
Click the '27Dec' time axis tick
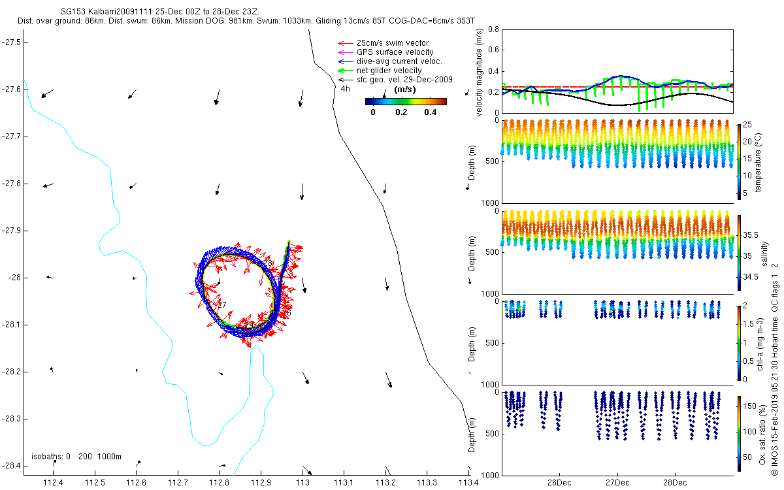tap(617, 483)
